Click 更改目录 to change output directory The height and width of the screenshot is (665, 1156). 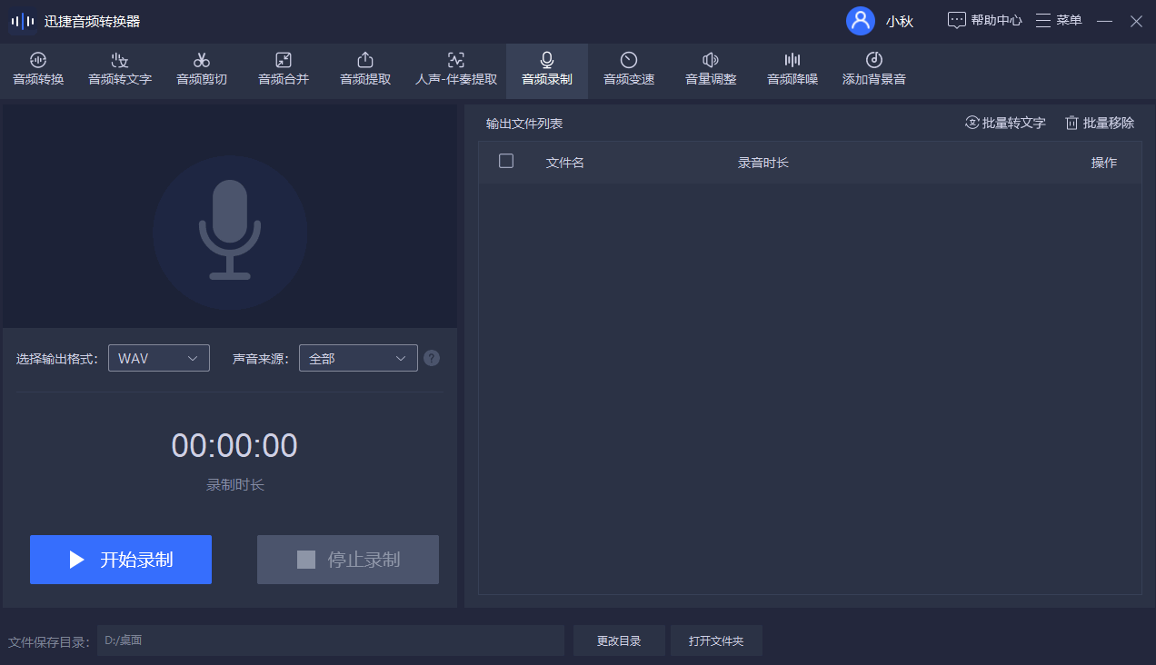(619, 640)
